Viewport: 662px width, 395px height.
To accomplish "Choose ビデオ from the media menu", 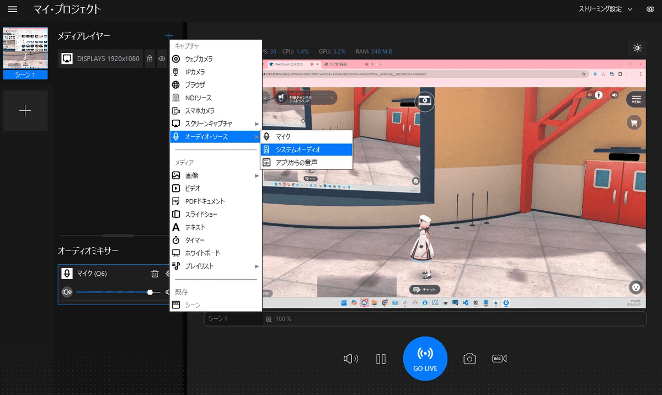I will [216, 188].
